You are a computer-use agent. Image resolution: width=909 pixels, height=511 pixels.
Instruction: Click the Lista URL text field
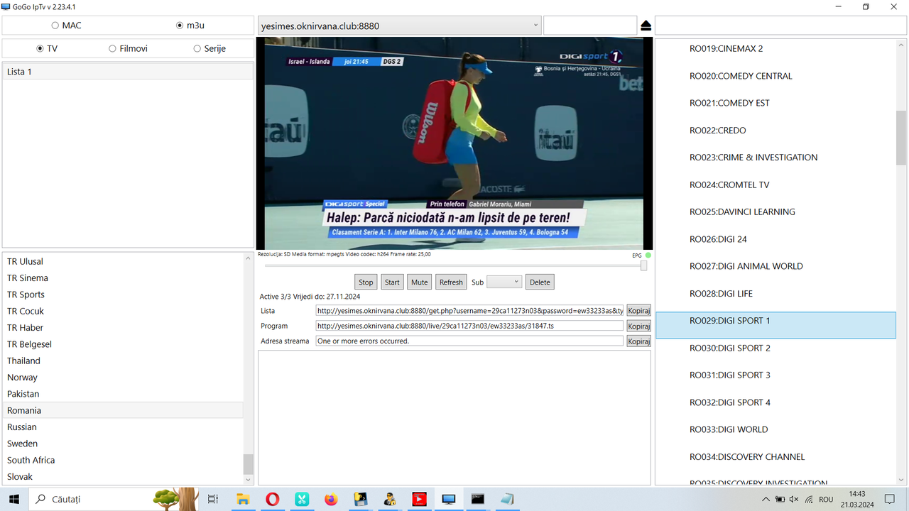(469, 311)
